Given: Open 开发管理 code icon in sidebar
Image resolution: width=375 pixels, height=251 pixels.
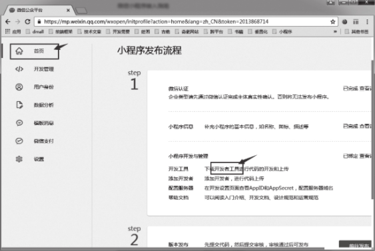Looking at the screenshot, I should click(19, 69).
